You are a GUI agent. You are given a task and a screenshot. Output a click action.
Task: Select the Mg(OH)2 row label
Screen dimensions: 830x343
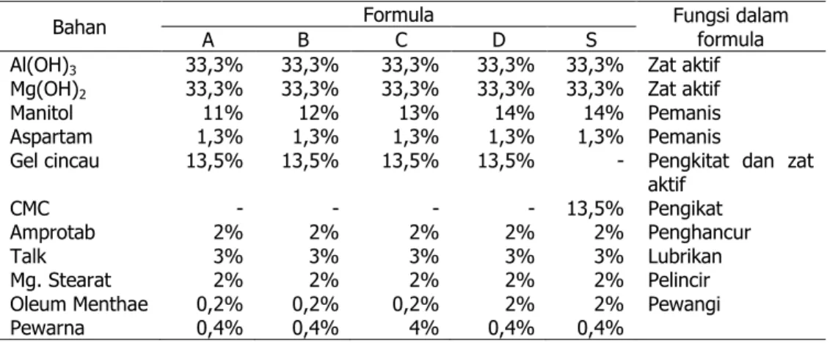point(48,90)
